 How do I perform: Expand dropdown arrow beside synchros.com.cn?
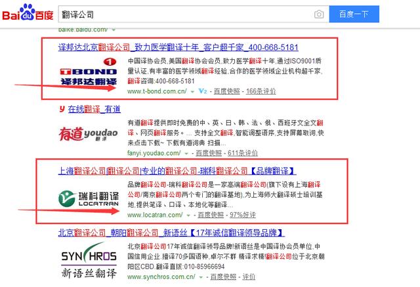tap(201, 277)
